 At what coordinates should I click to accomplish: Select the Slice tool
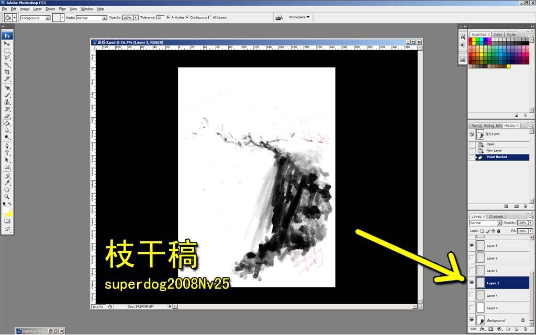[7, 79]
